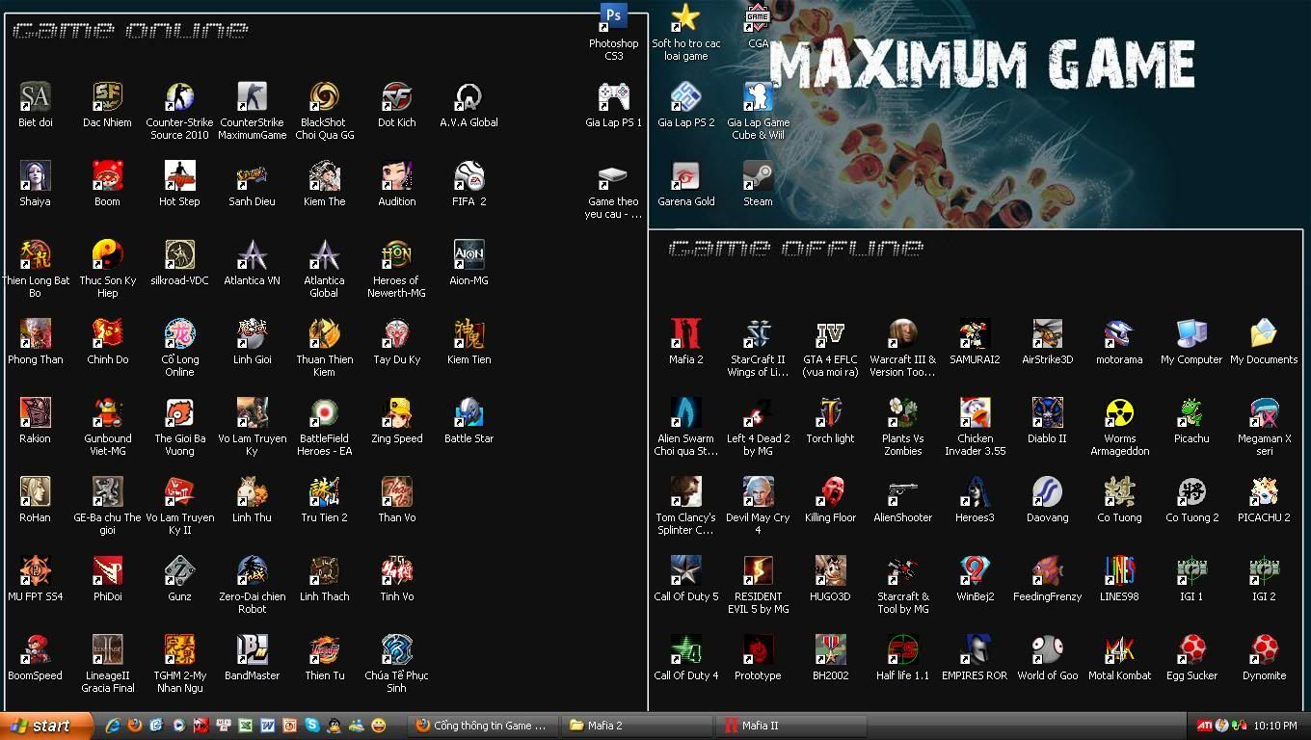
Task: Launch CounterStrike MaximumGame
Action: click(252, 96)
